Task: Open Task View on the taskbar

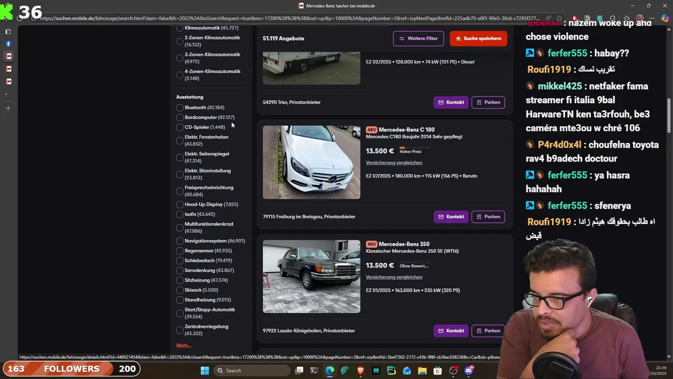Action: [299, 371]
